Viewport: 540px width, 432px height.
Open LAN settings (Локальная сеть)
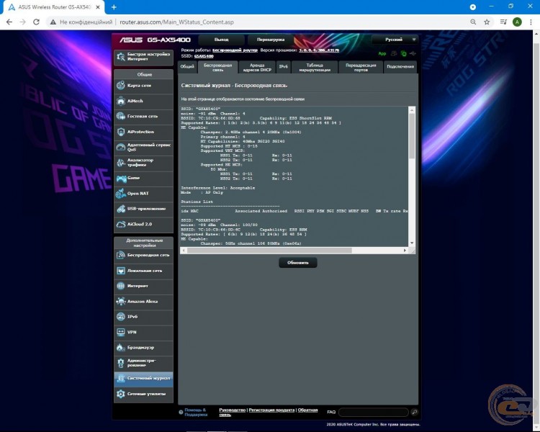(x=143, y=271)
